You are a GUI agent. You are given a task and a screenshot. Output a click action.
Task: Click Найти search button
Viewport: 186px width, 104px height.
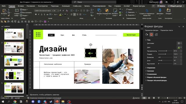[x=129, y=10]
